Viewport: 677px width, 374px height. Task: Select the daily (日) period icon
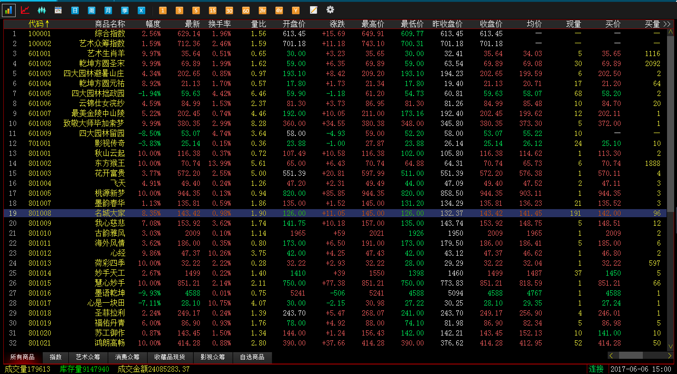pyautogui.click(x=75, y=10)
